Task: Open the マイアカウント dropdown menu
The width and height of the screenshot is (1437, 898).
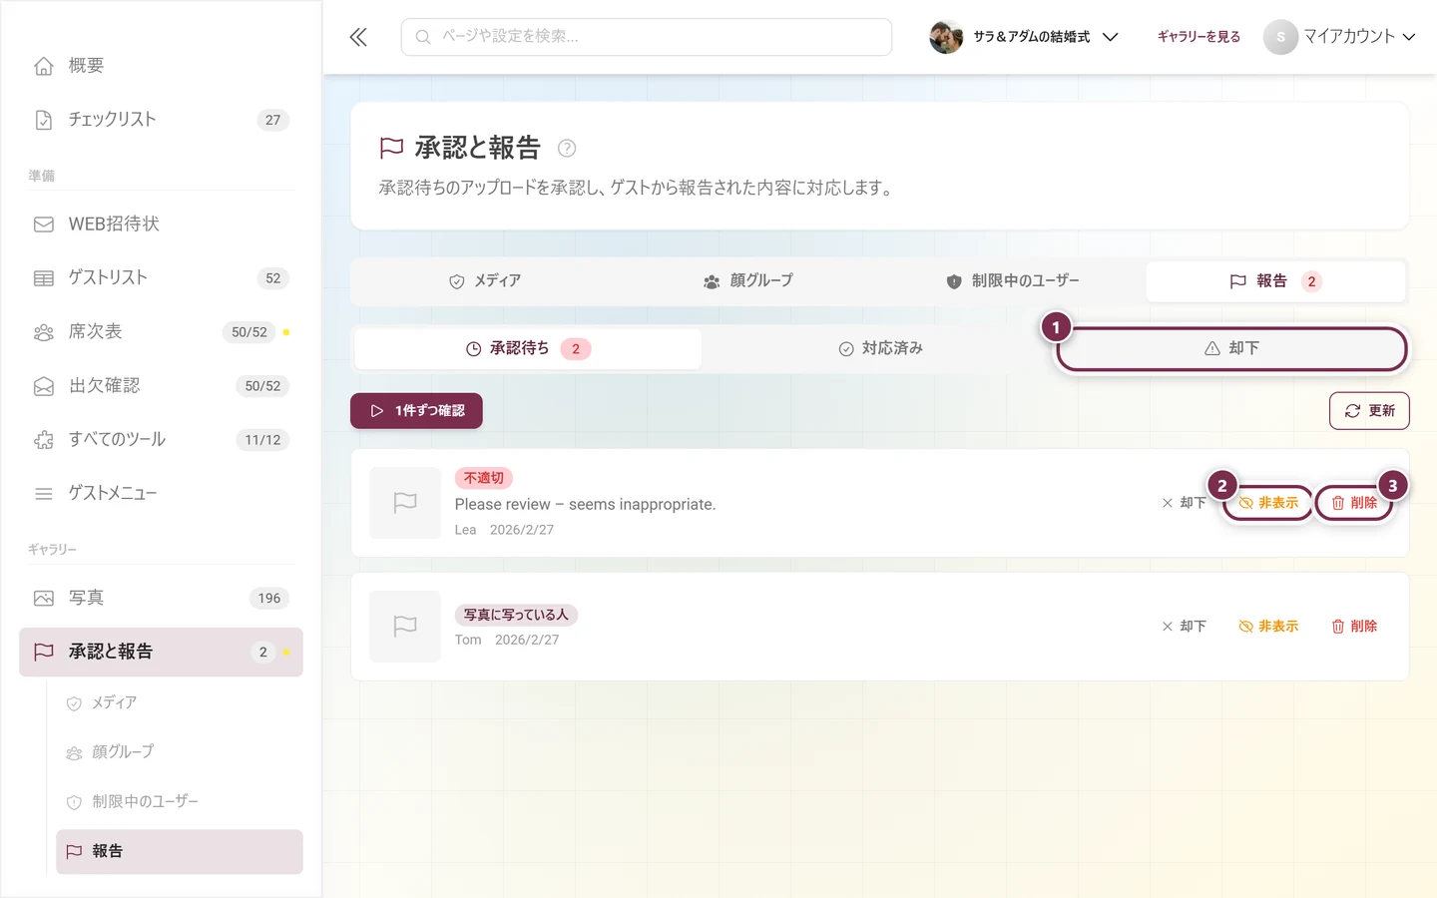Action: 1339,37
